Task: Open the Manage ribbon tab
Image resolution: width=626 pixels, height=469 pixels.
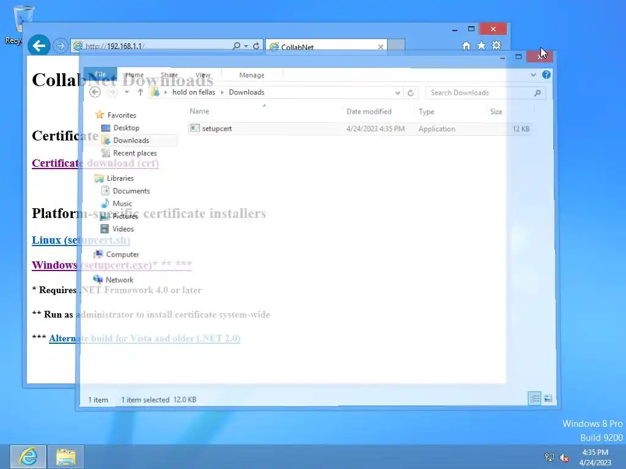Action: [251, 75]
